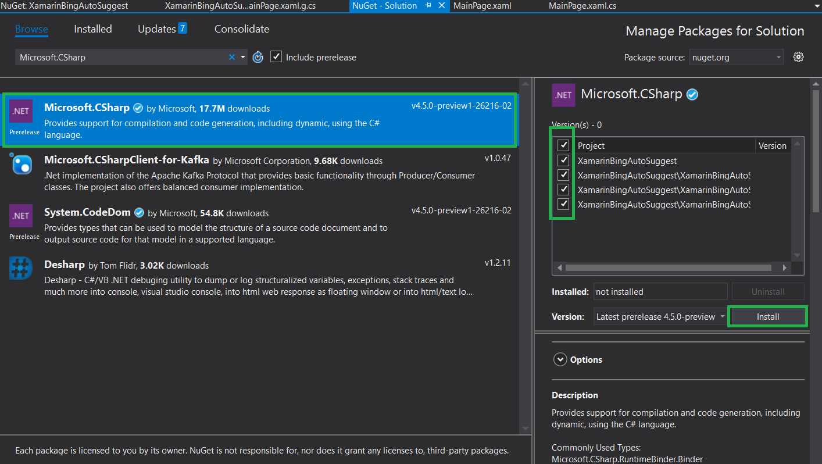Click the verified badge next to detail pane title
822x464 pixels.
(692, 94)
